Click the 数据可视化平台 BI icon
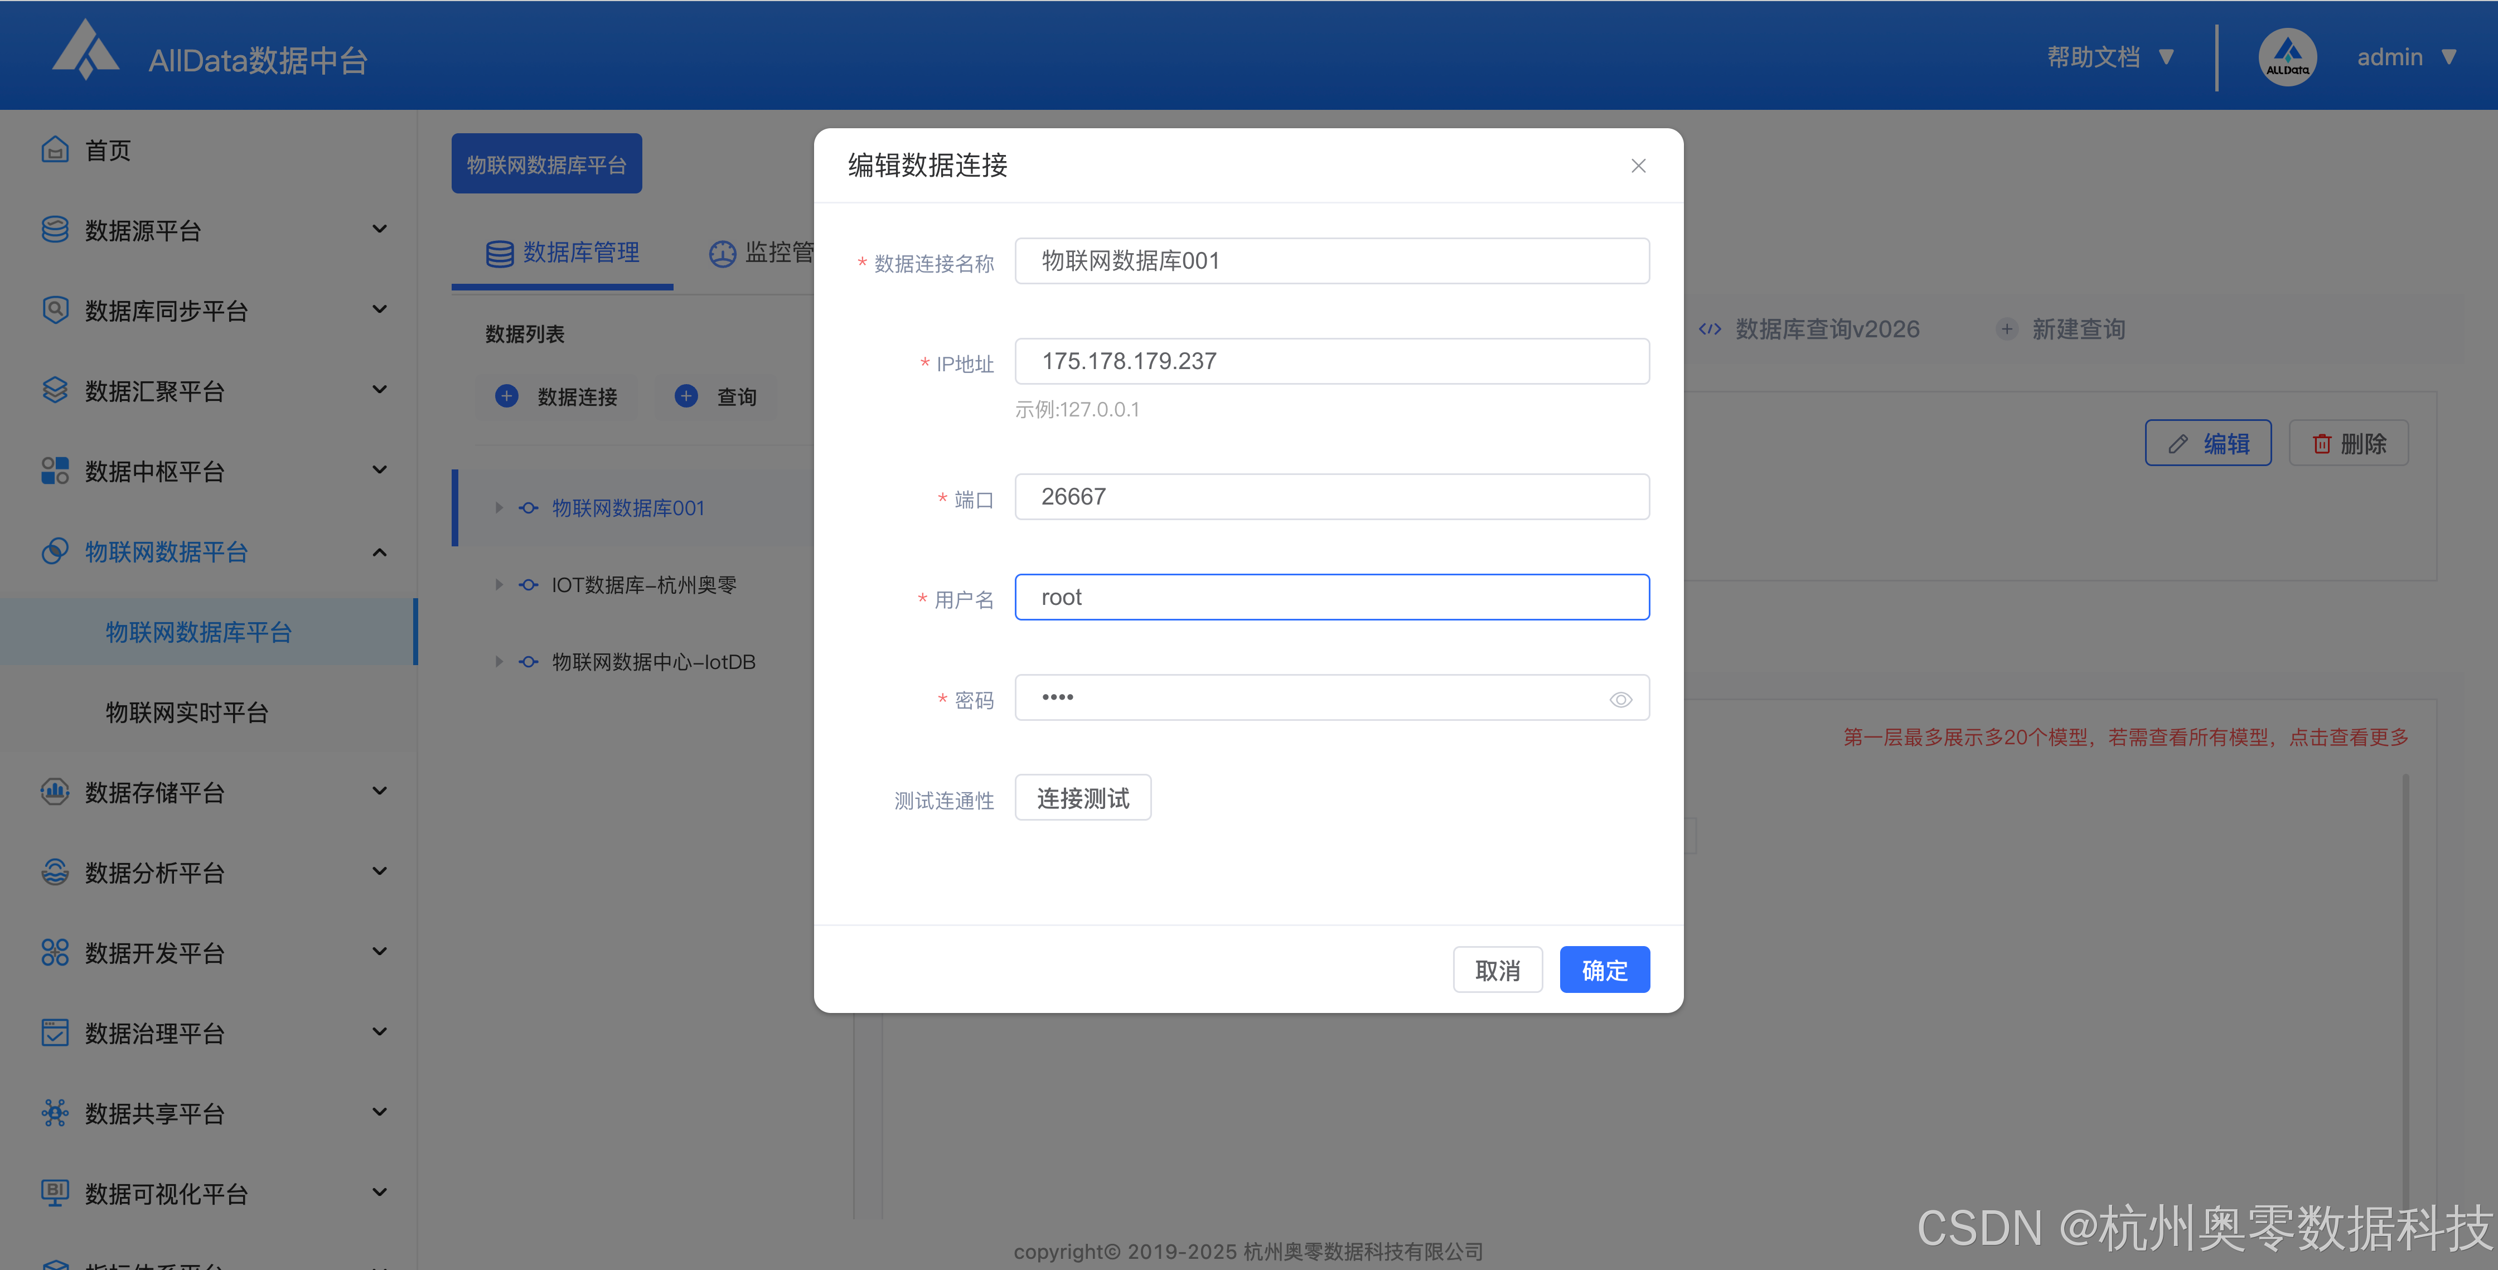This screenshot has width=2498, height=1270. [x=55, y=1193]
